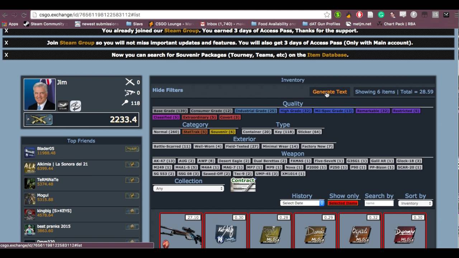Screen dimensions: 459x258
Task: Open CSGO Lounge bookmark
Action: click(171, 24)
